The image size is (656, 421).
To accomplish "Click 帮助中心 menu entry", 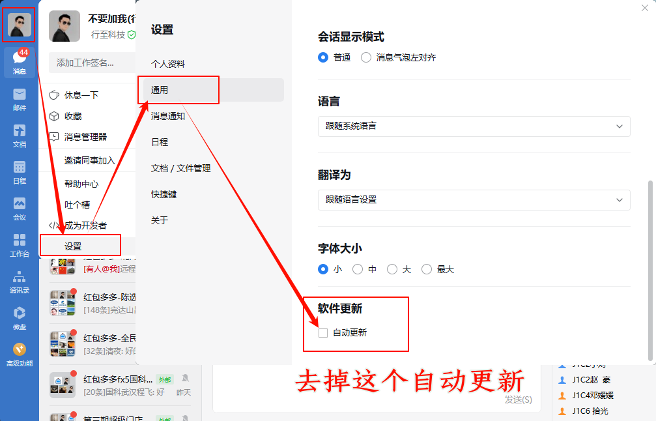I will (81, 184).
